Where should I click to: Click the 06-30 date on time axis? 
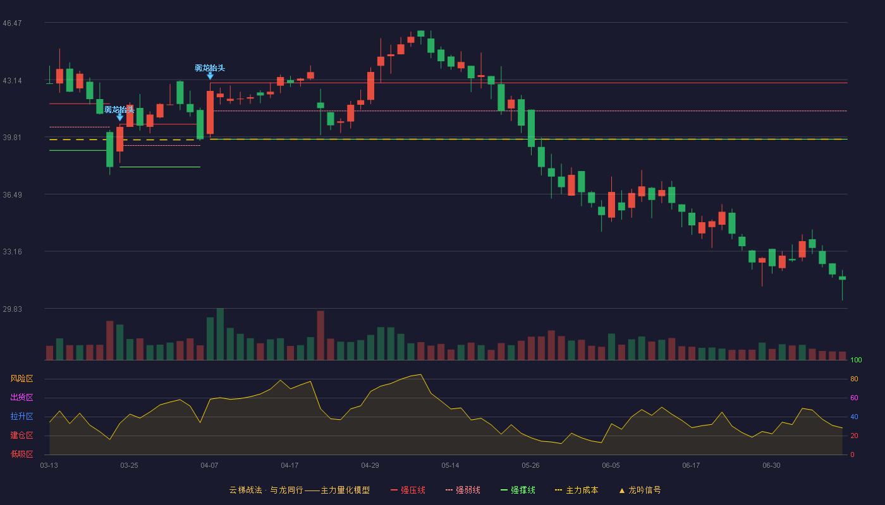(x=771, y=466)
